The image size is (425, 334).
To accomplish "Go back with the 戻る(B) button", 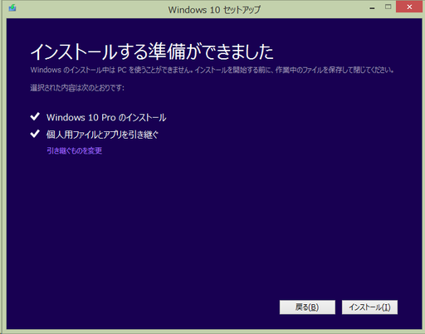I will [x=307, y=307].
